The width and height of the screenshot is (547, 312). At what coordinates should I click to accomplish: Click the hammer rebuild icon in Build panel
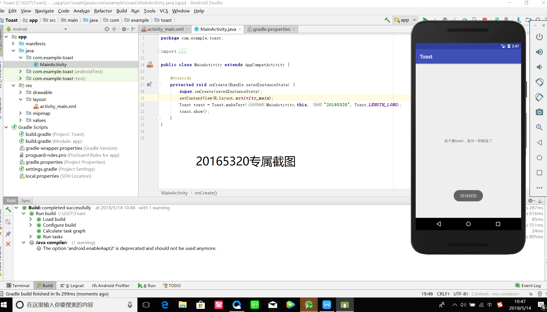pyautogui.click(x=8, y=210)
